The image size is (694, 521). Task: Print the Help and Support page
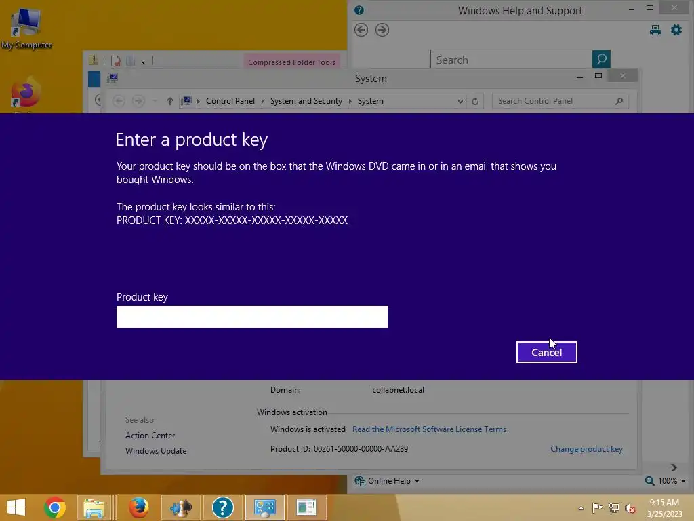pos(655,30)
